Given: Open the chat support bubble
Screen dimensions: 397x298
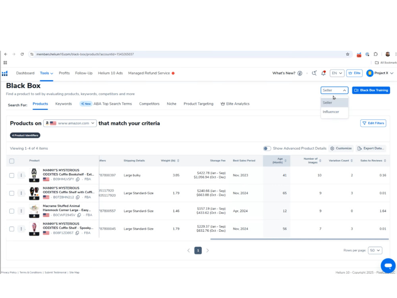Looking at the screenshot, I should 388,265.
